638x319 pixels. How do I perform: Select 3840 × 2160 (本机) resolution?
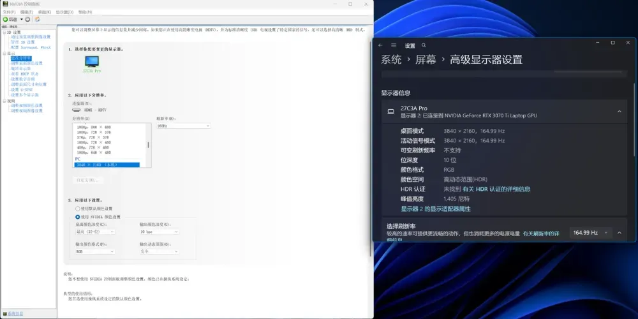107,165
